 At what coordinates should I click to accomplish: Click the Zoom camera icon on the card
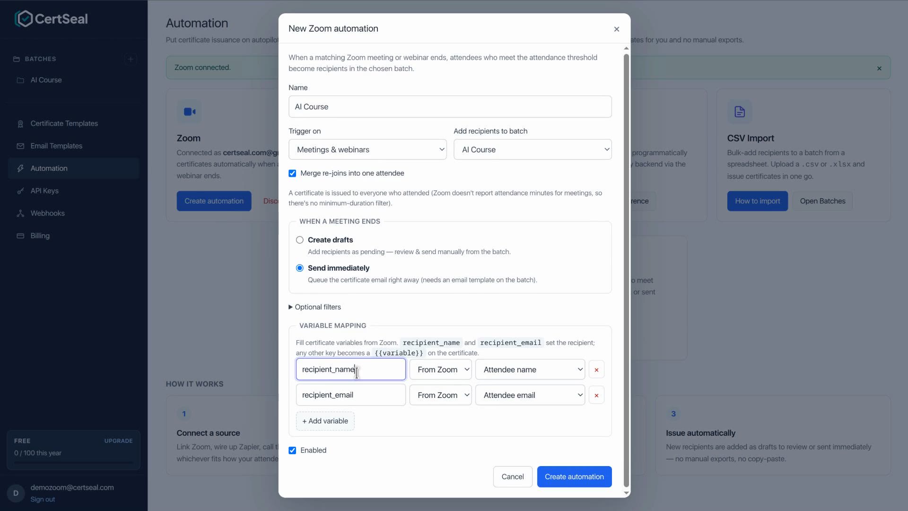click(x=189, y=112)
